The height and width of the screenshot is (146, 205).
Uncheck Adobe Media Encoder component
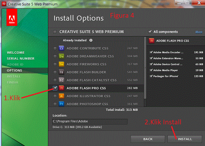[x=151, y=52]
